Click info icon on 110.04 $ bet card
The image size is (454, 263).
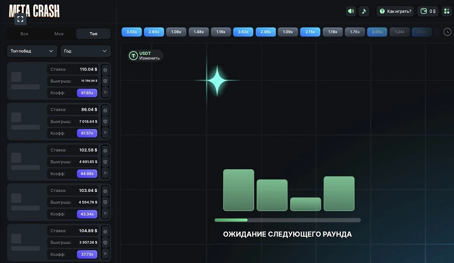pos(105,70)
